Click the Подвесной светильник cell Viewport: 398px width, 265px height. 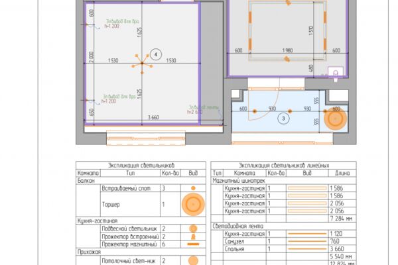point(131,229)
